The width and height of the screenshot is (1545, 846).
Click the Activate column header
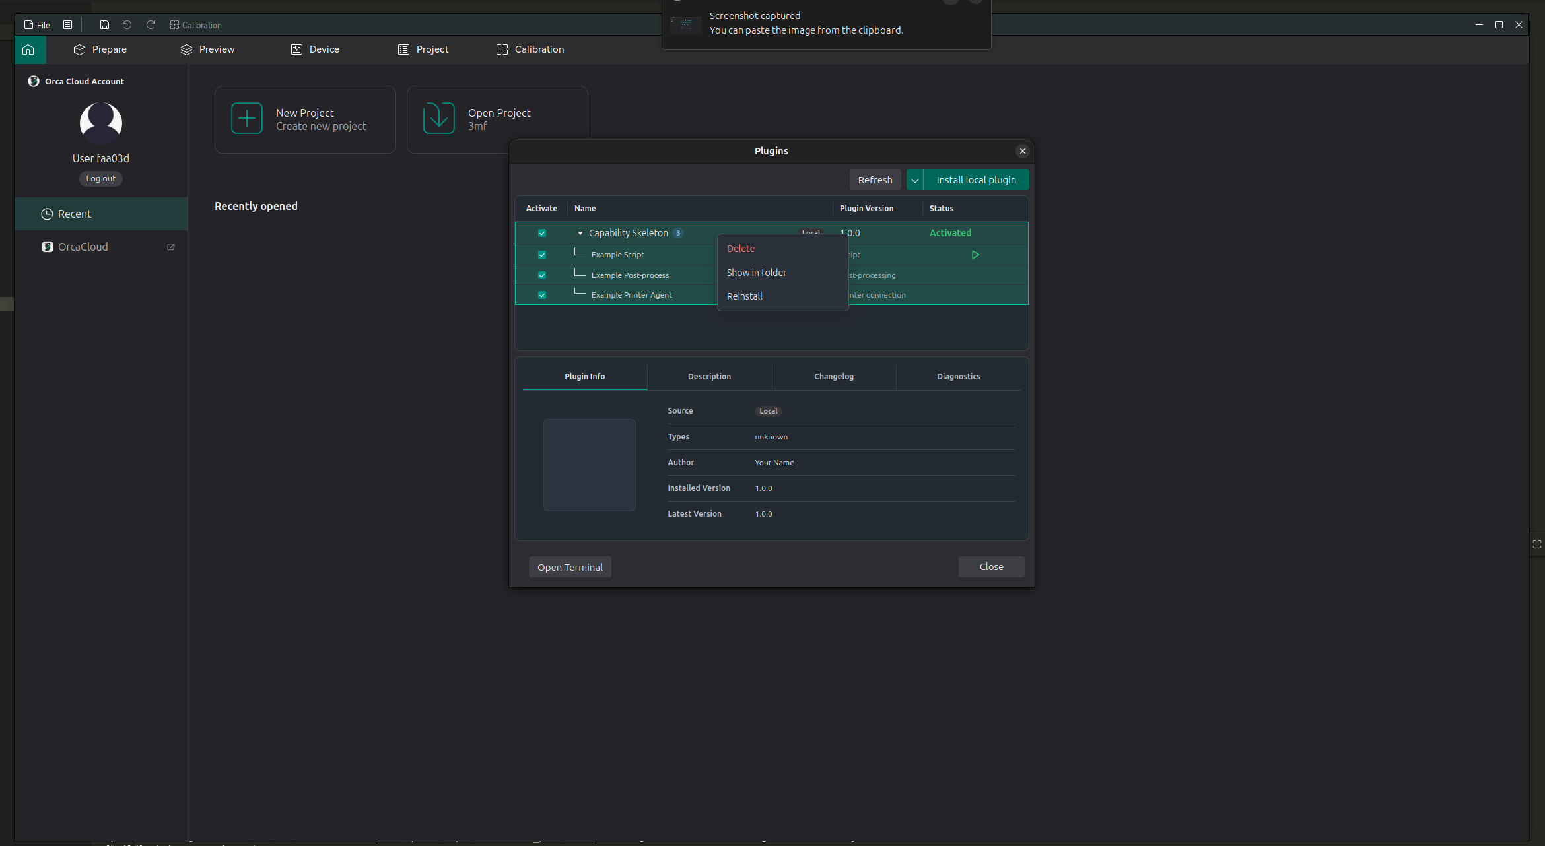coord(541,209)
